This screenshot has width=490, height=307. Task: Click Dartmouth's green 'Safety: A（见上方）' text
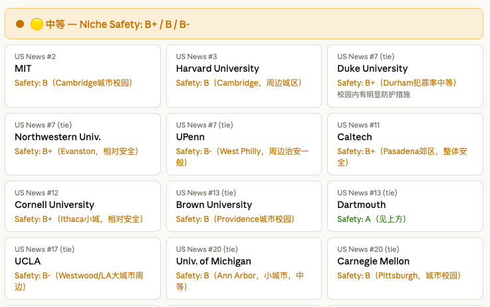372,219
